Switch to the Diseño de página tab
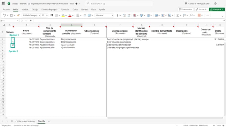226x127 pixels. pyautogui.click(x=50, y=9)
